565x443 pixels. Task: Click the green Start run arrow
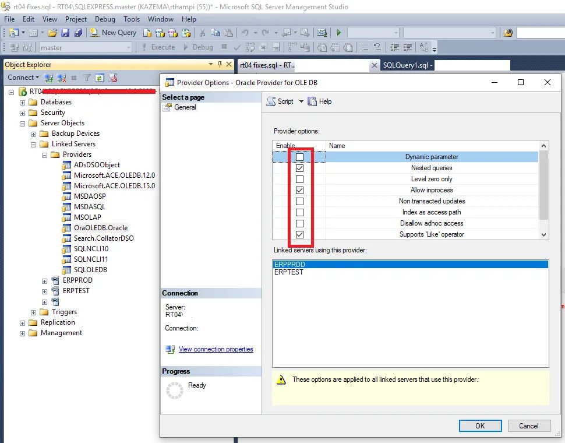pos(339,33)
